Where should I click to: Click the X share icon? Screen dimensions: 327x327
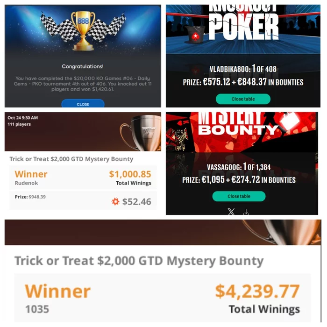(231, 212)
